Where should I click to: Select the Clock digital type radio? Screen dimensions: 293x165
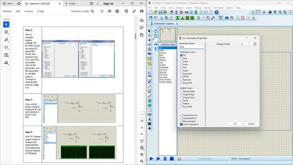coord(181,100)
